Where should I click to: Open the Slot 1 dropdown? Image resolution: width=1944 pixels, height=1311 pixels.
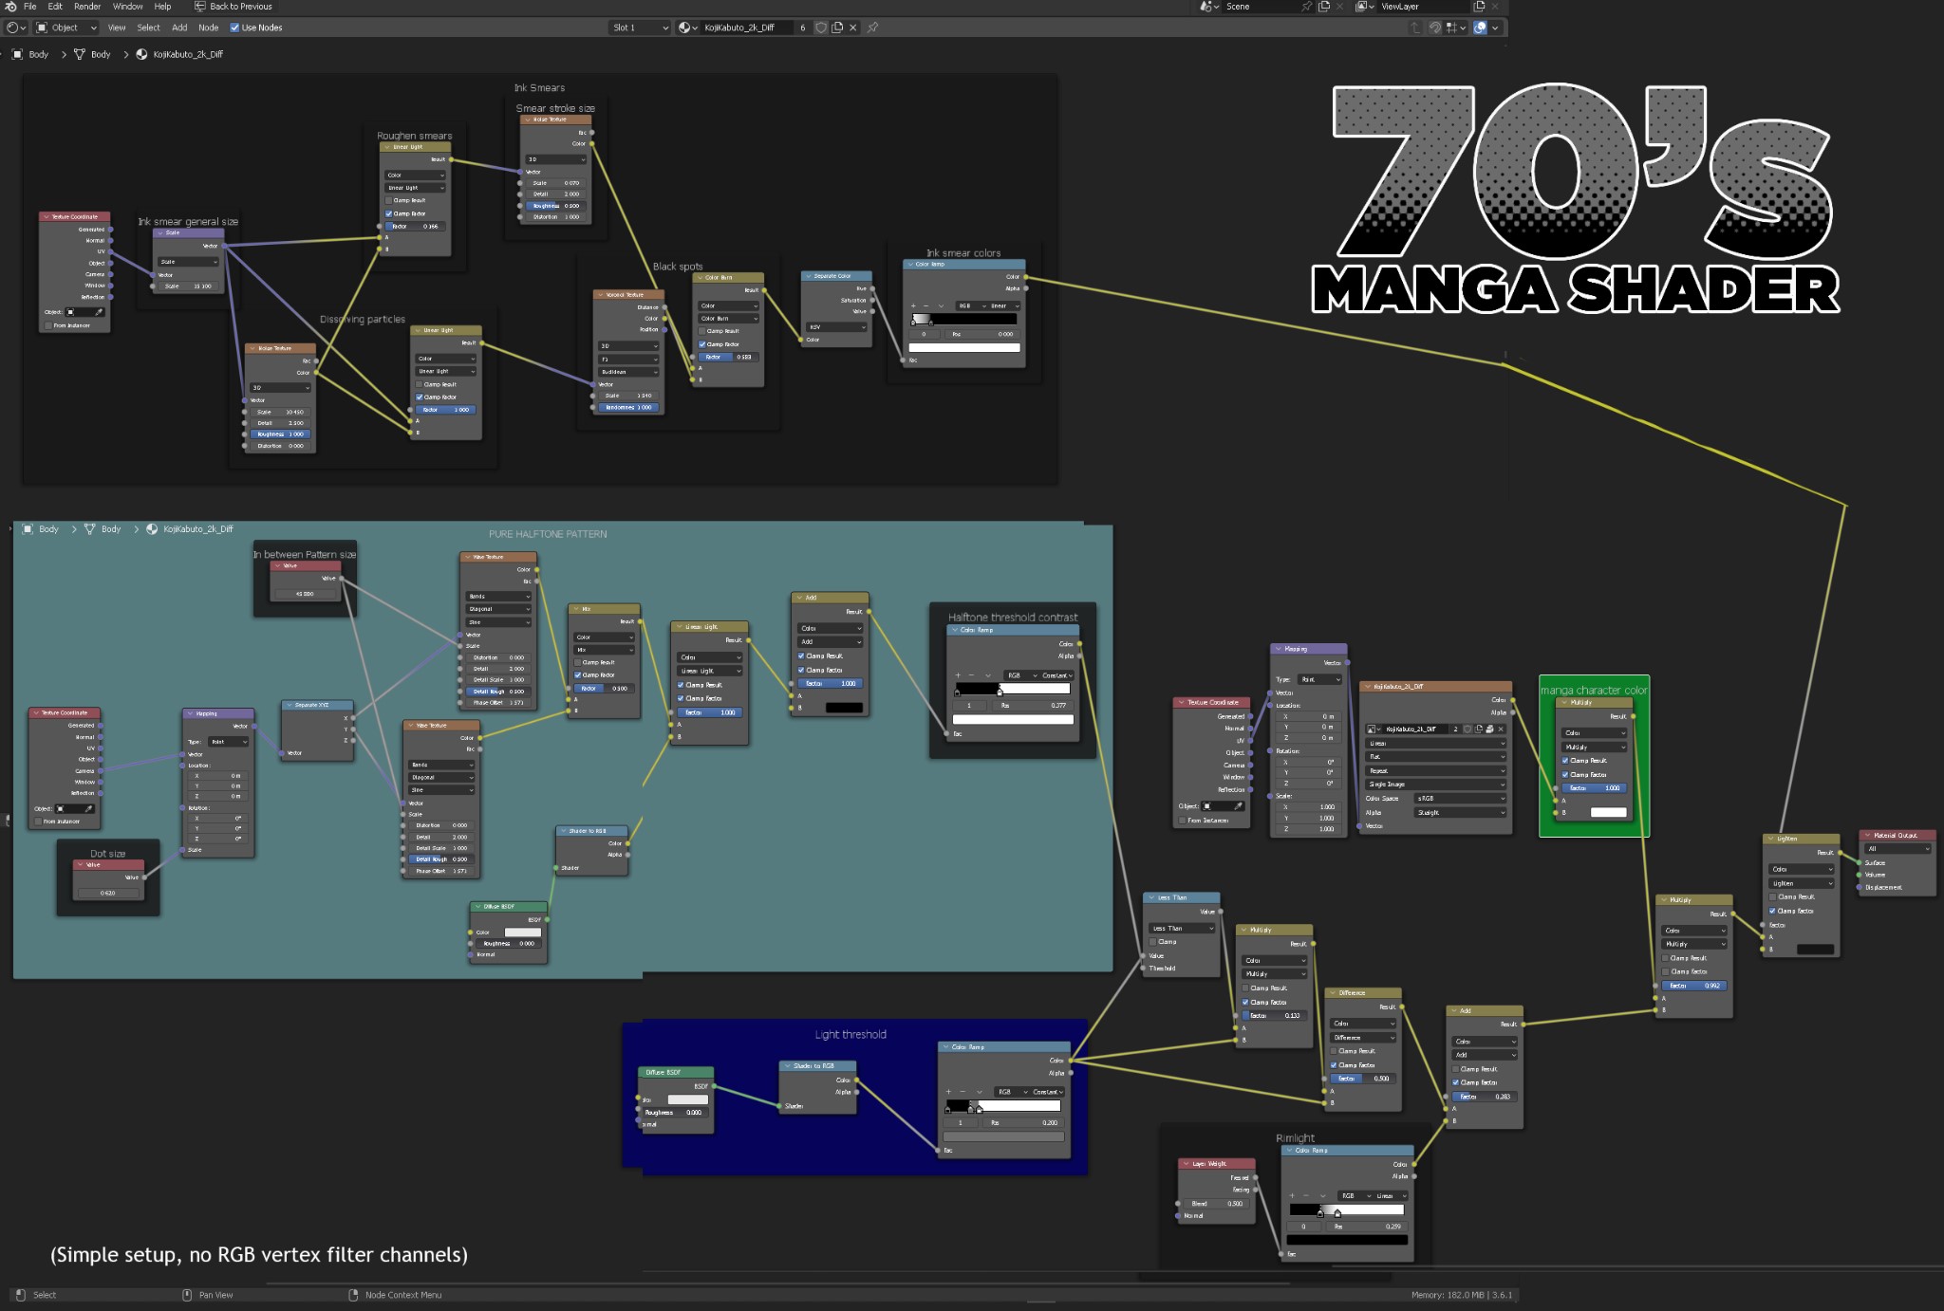(x=640, y=28)
